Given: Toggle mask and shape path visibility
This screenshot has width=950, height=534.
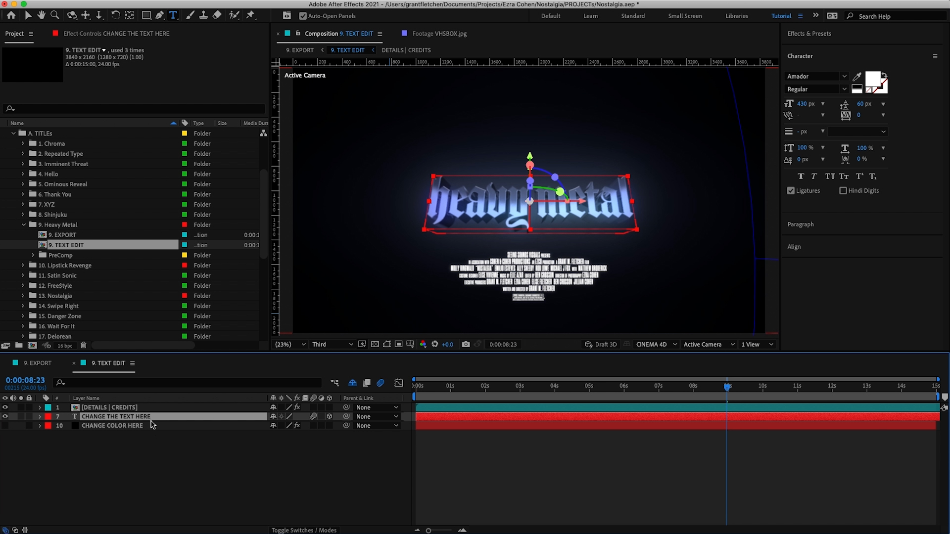Looking at the screenshot, I should 387,344.
